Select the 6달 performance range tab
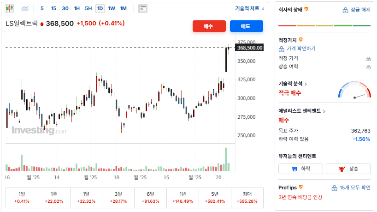Screen dimensions: 377x212 [x=151, y=197]
